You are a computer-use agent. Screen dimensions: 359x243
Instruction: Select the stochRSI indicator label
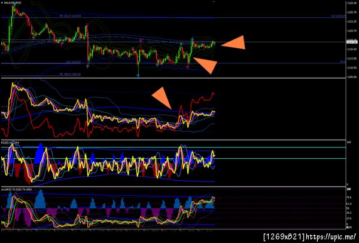point(16,189)
